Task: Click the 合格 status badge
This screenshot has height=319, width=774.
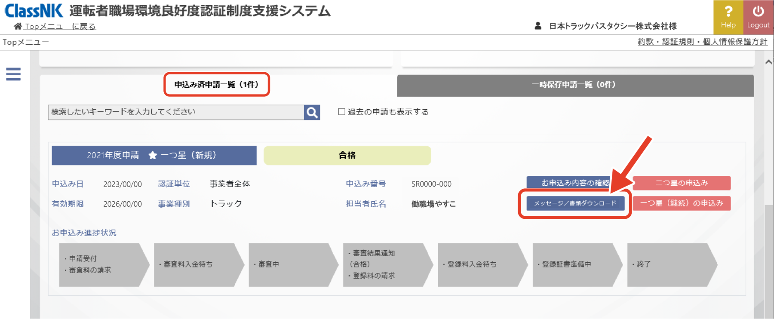Action: 347,155
